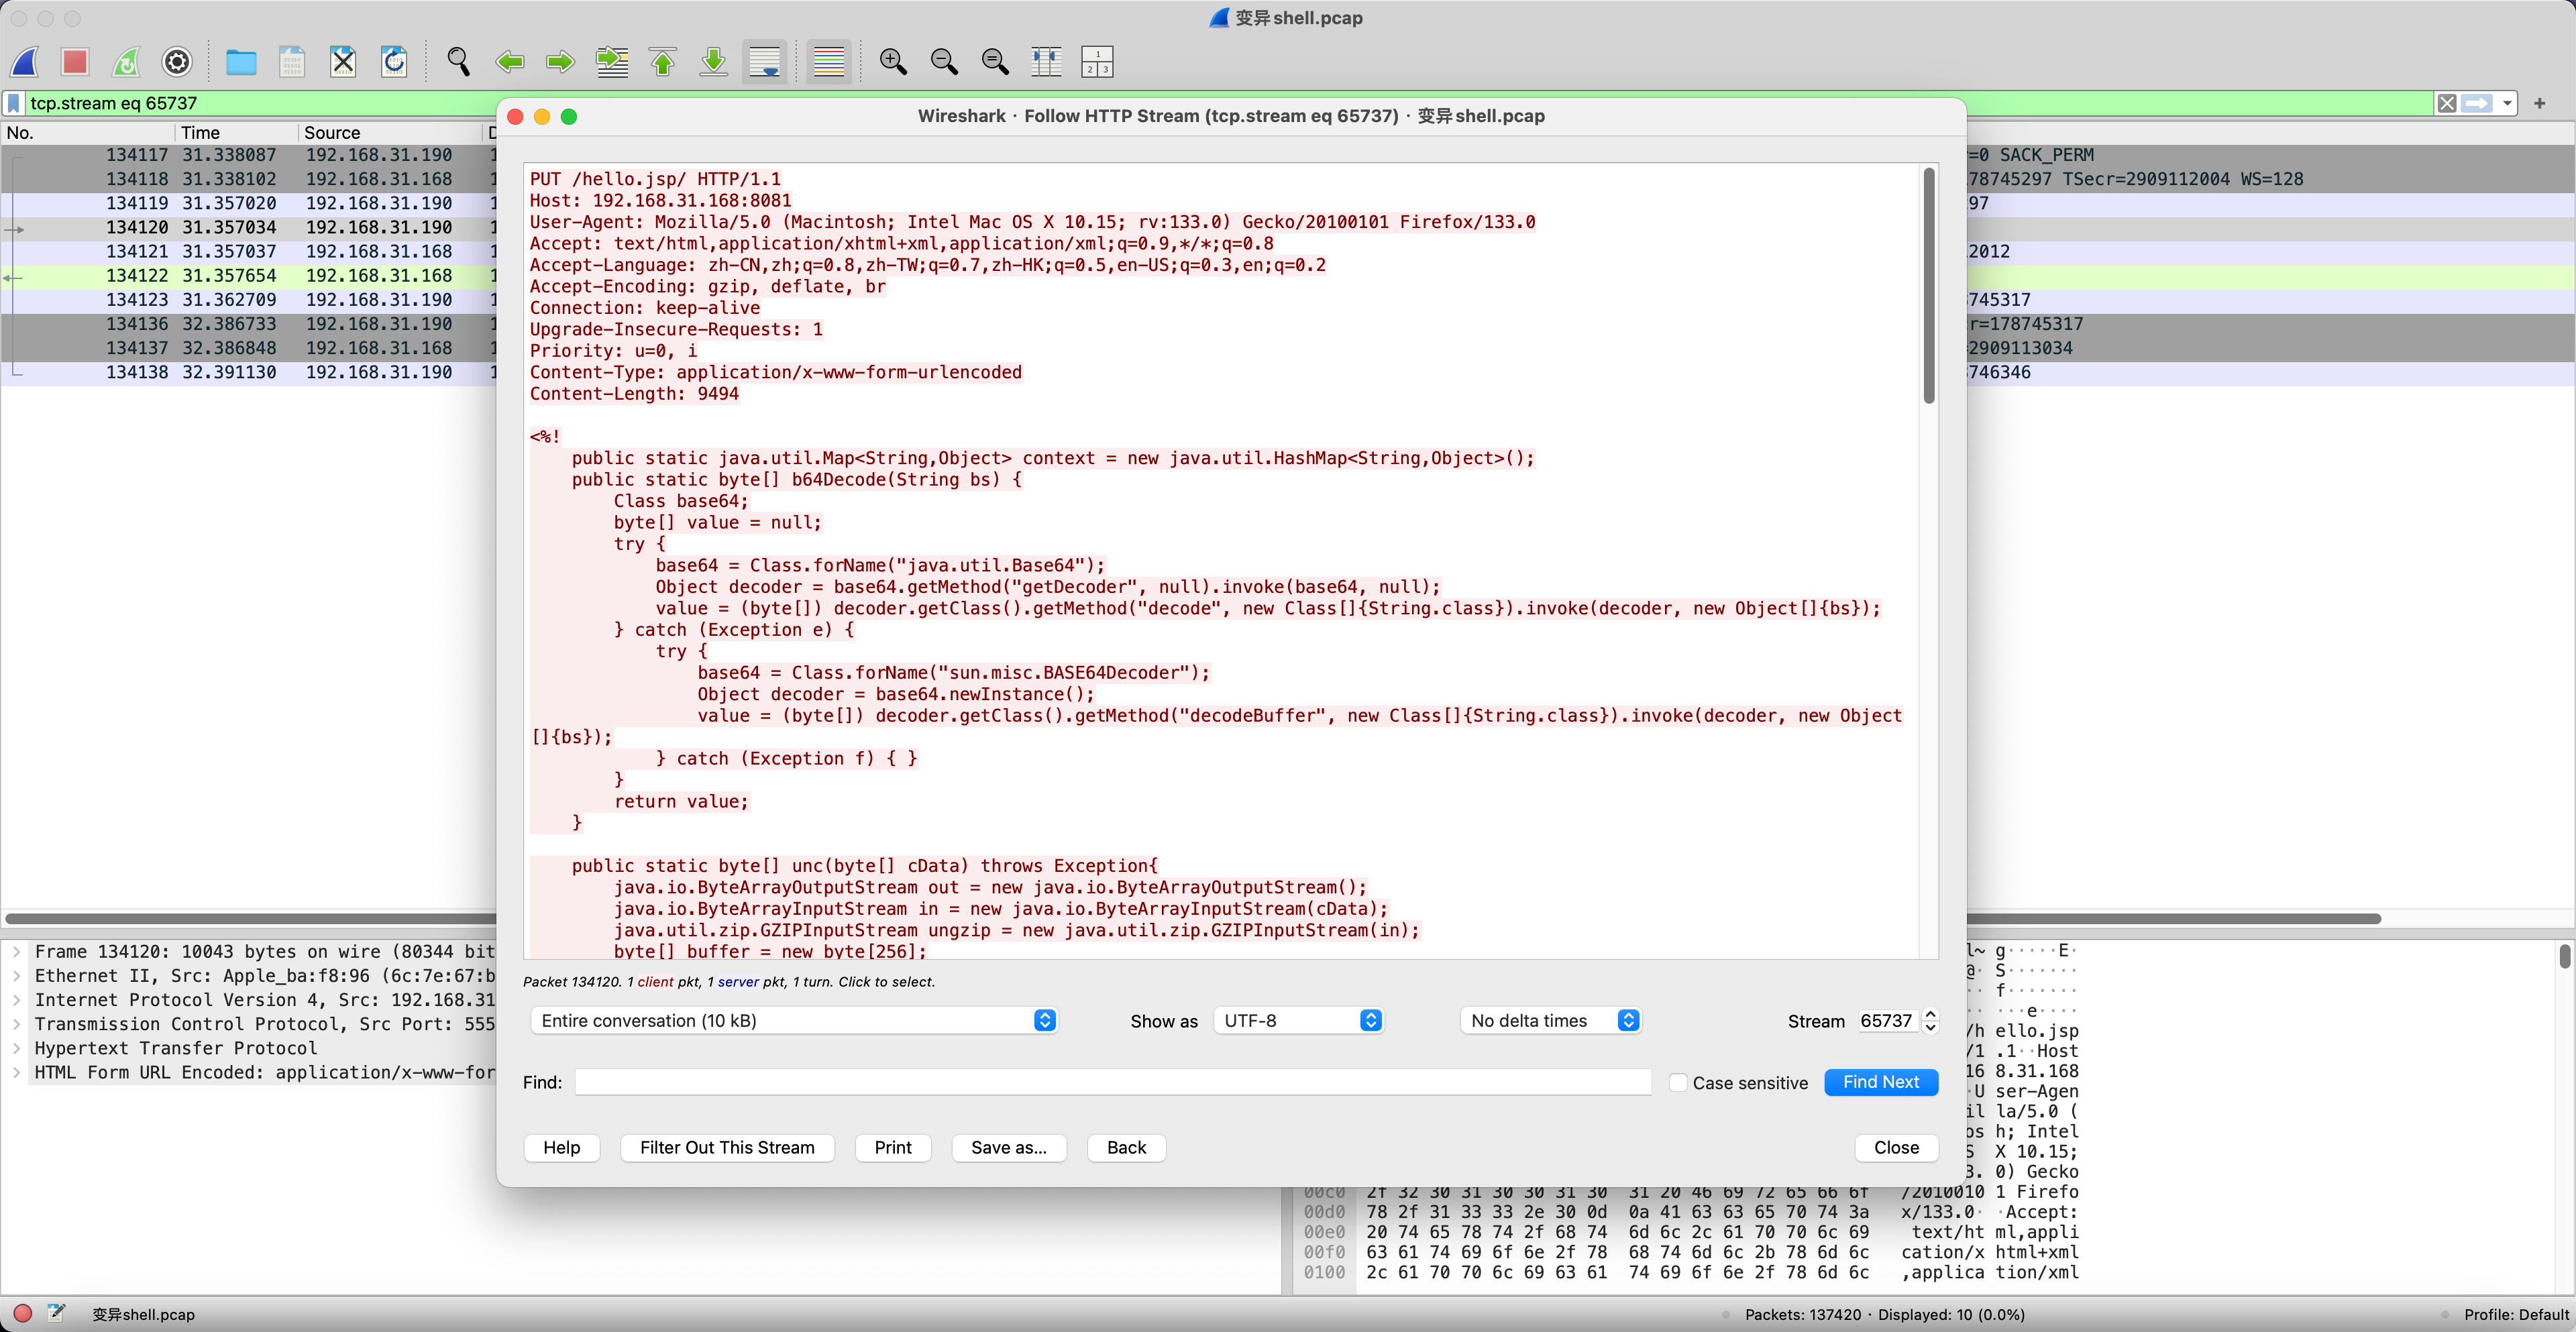Click the Profile: Default status bar entry

click(2515, 1315)
